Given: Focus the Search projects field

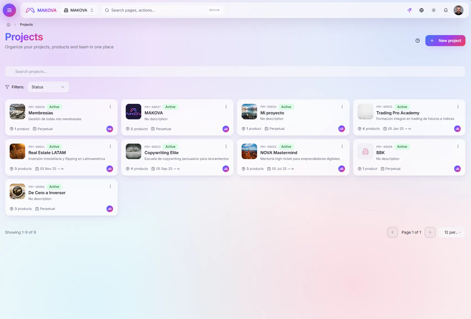Looking at the screenshot, I should click(235, 72).
